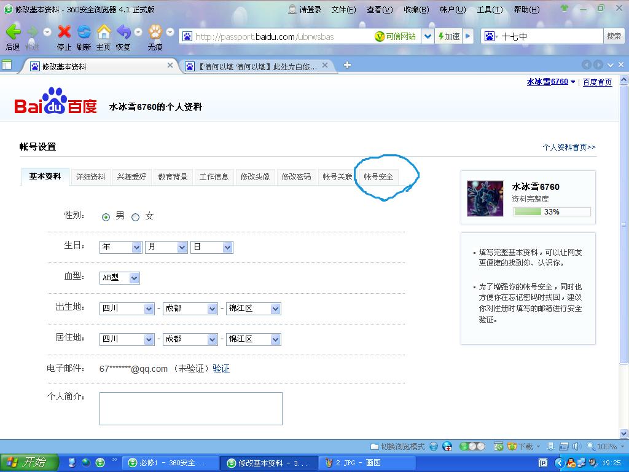This screenshot has height=472, width=629.
Task: Open 教育背景 tab
Action: 173,176
